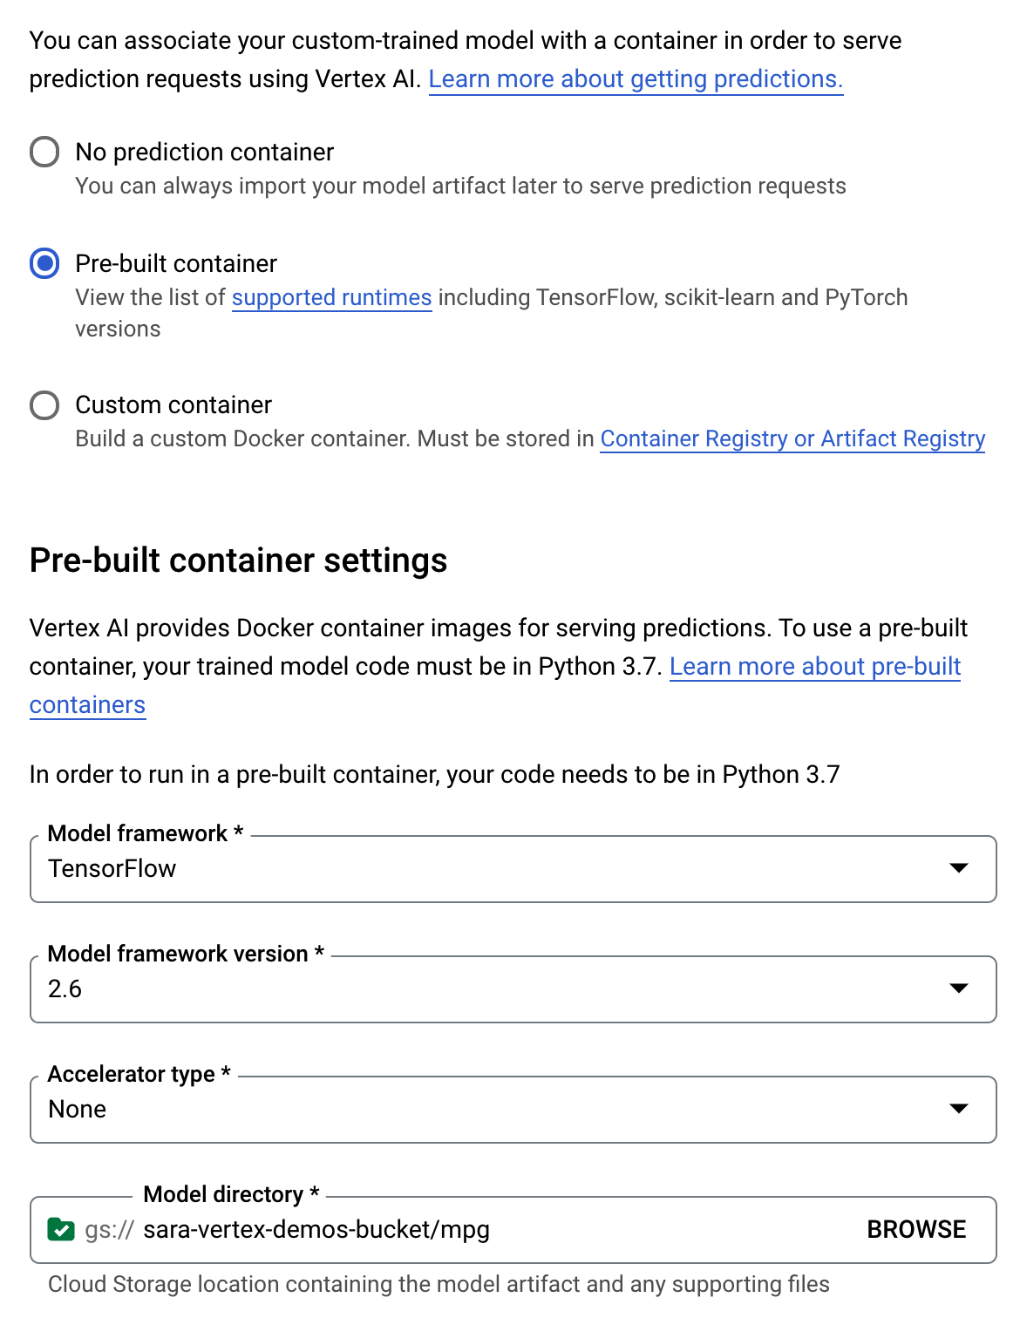Expand the Model framework version dropdown
Image resolution: width=1020 pixels, height=1318 pixels.
pos(957,988)
